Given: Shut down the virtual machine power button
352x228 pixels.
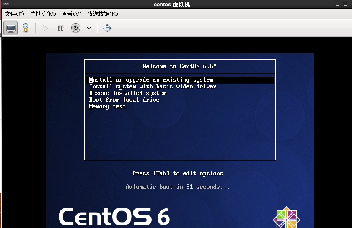Looking at the screenshot, I should click(76, 28).
